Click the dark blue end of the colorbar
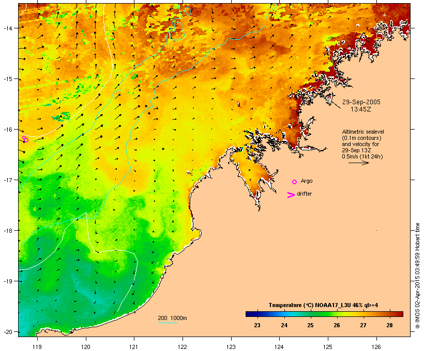 tap(250, 314)
